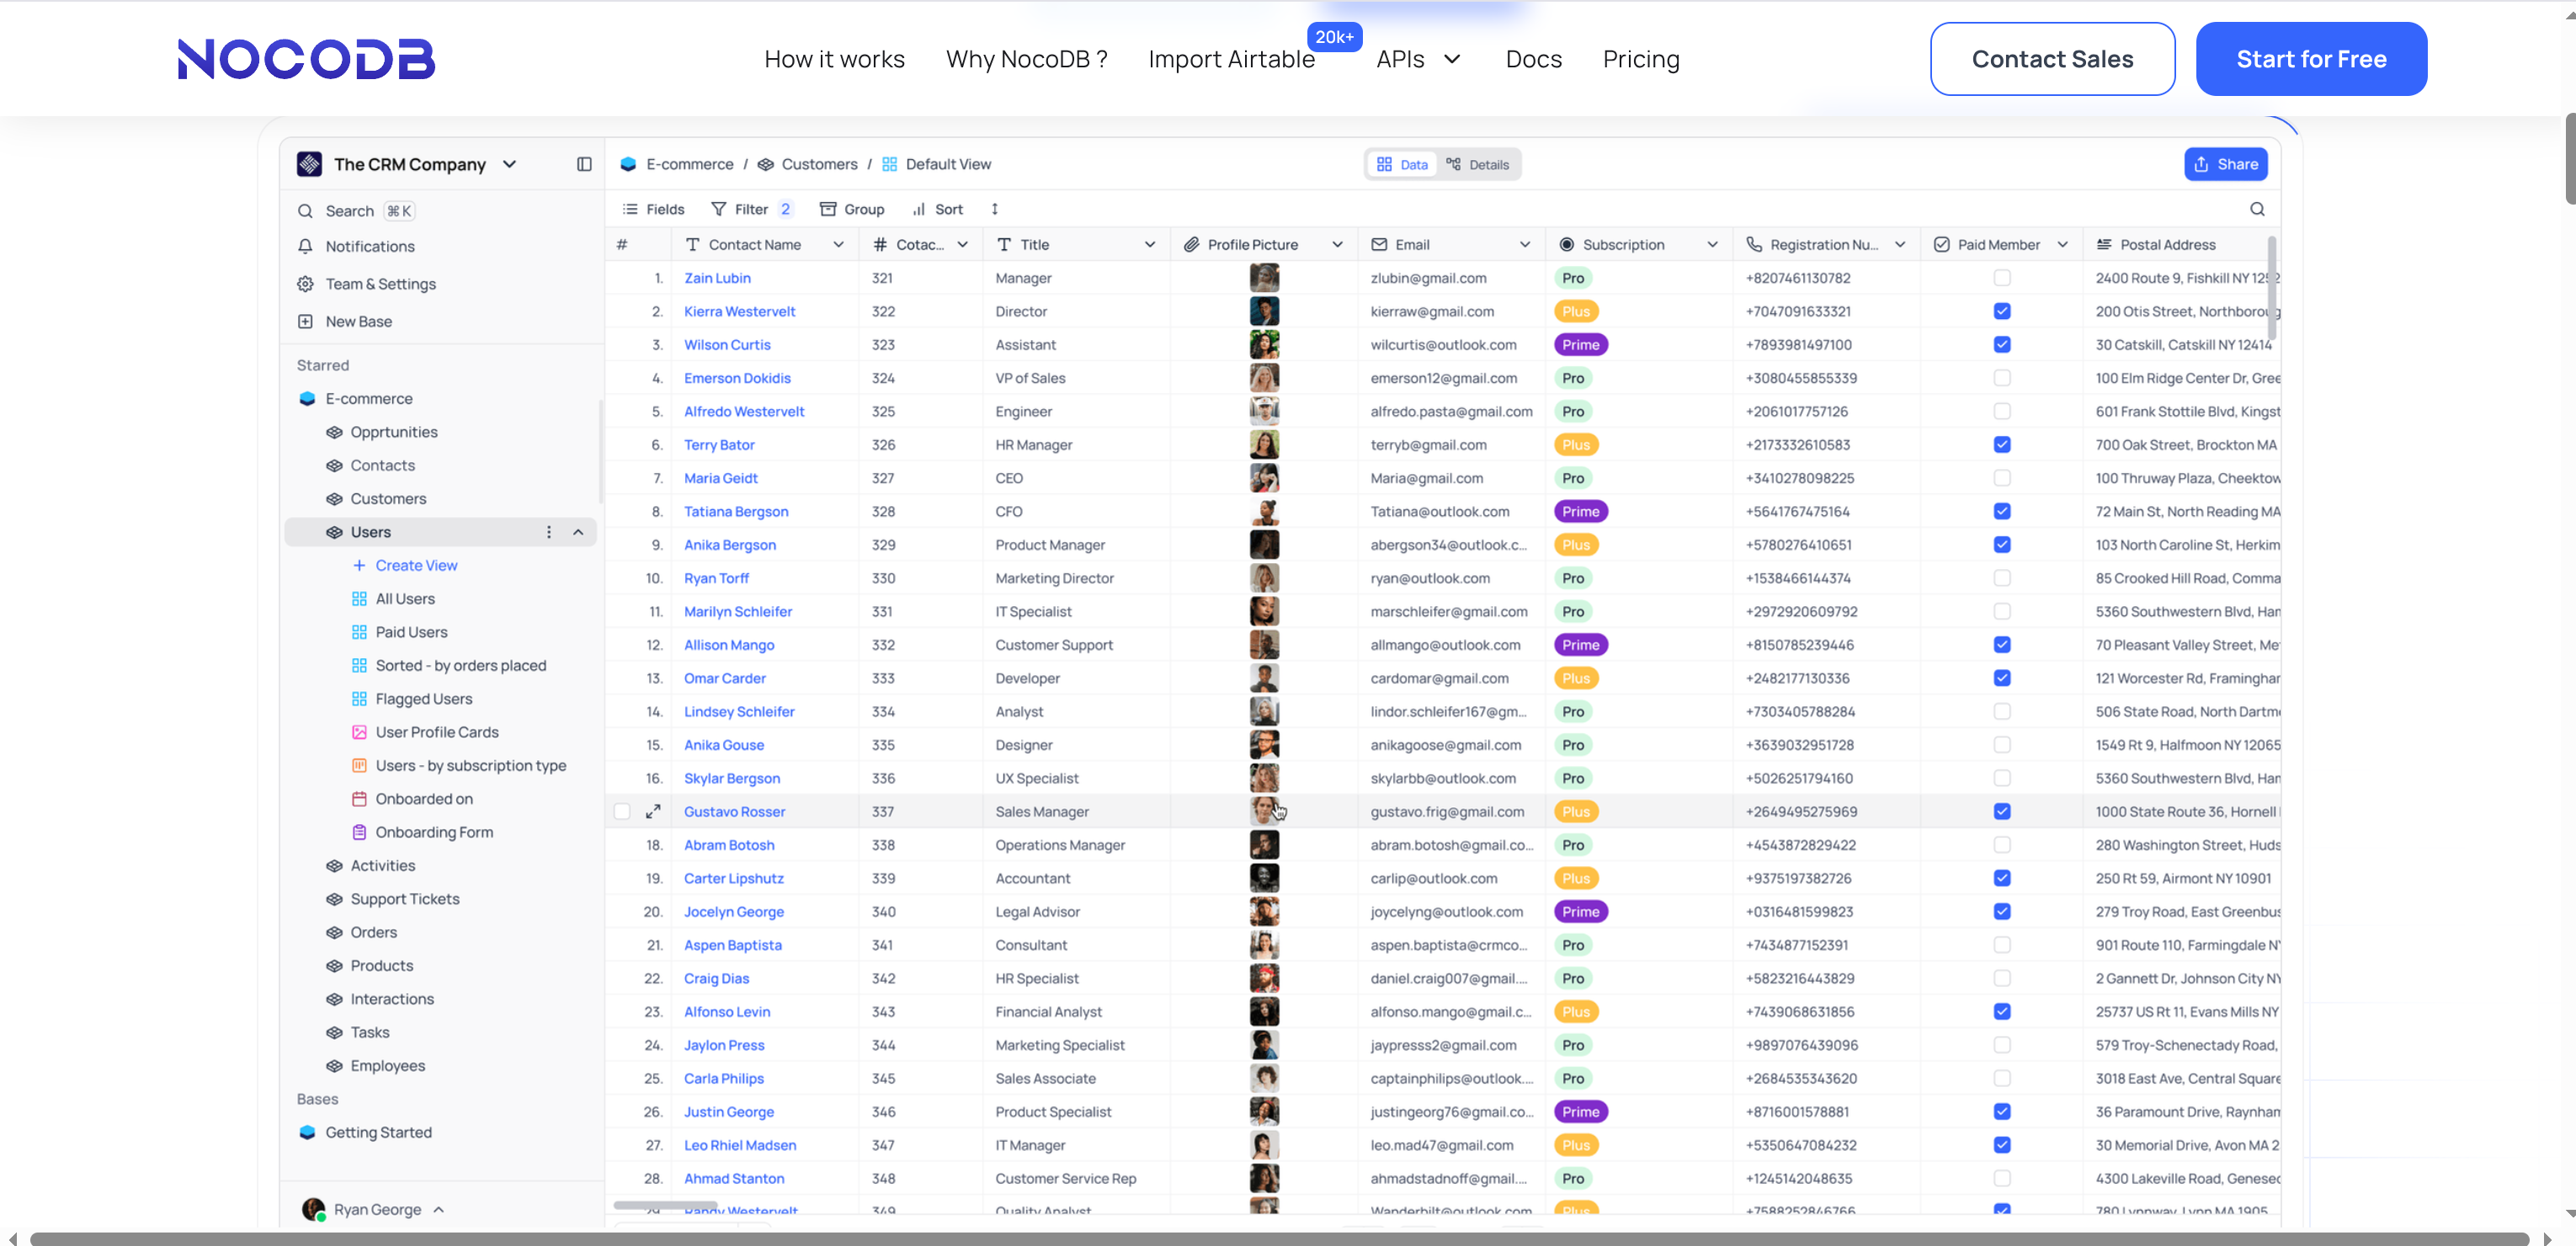
Task: Collapse sidebar using panel toggle icon
Action: [x=584, y=164]
